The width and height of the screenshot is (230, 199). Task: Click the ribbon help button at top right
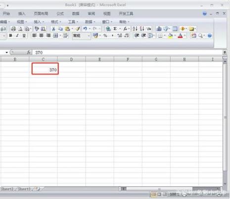click(x=204, y=14)
